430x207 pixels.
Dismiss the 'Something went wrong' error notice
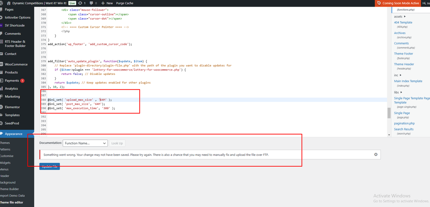pyautogui.click(x=376, y=154)
